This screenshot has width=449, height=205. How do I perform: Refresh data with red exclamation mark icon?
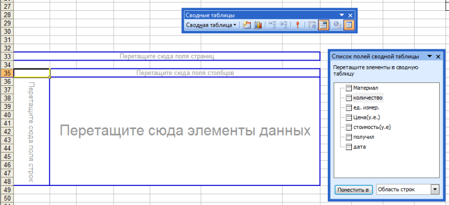tap(298, 25)
